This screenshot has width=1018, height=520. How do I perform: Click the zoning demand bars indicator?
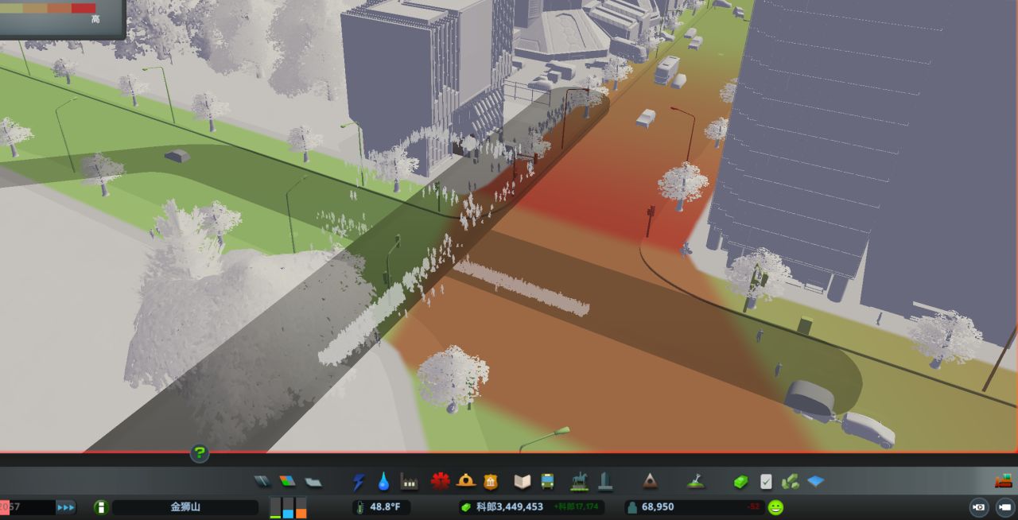coord(288,507)
